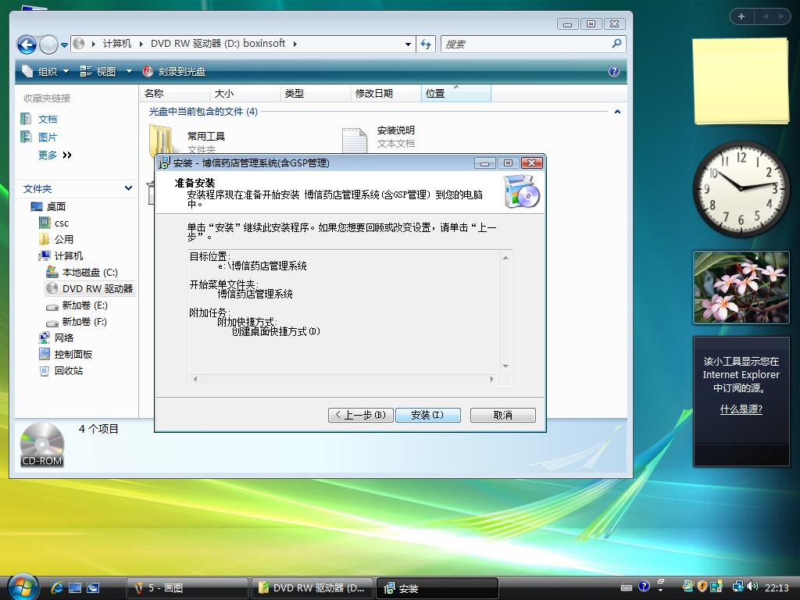The width and height of the screenshot is (800, 600).
Task: Click the refresh icon beside the address bar
Action: 426,45
